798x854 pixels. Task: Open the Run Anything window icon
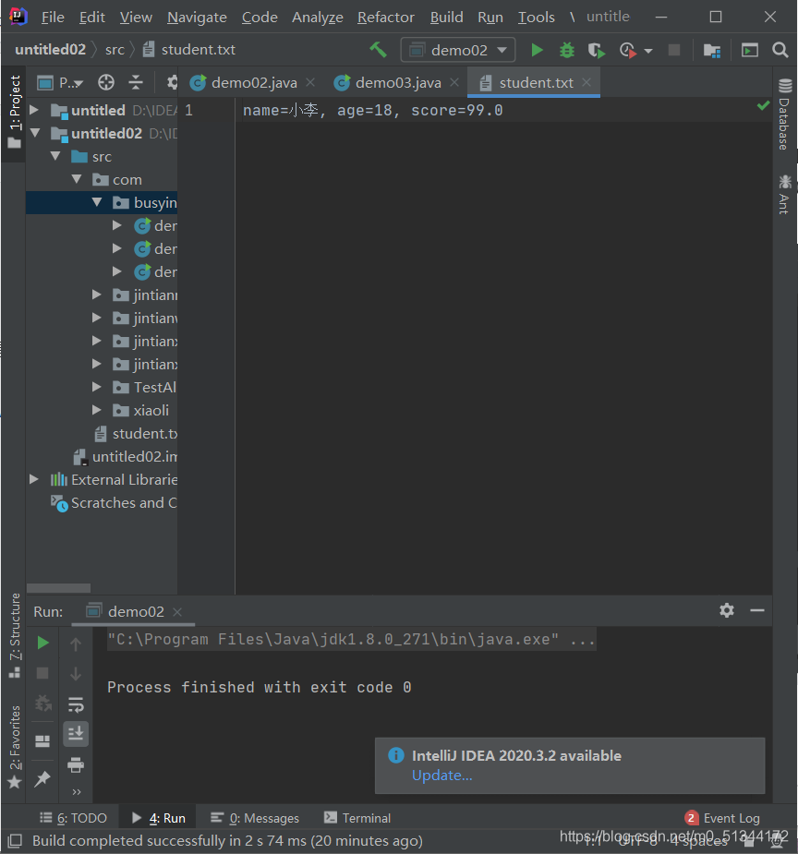pos(750,50)
